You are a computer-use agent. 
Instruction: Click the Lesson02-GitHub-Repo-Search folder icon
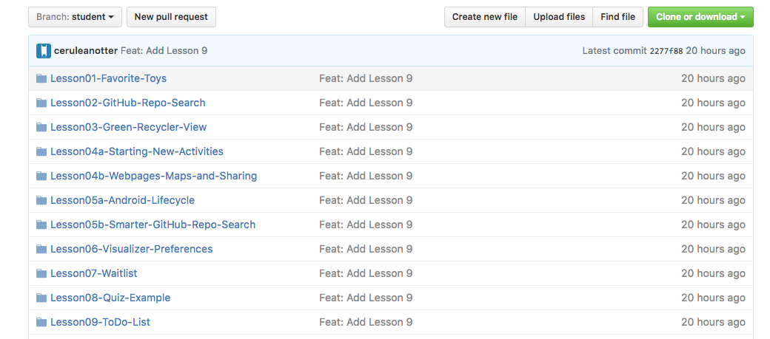41,103
